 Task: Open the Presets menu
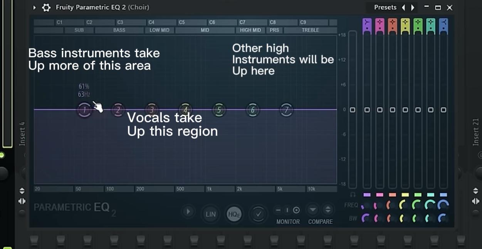click(x=385, y=7)
